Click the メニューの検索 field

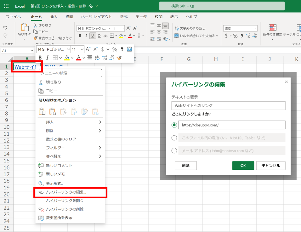(x=70, y=73)
